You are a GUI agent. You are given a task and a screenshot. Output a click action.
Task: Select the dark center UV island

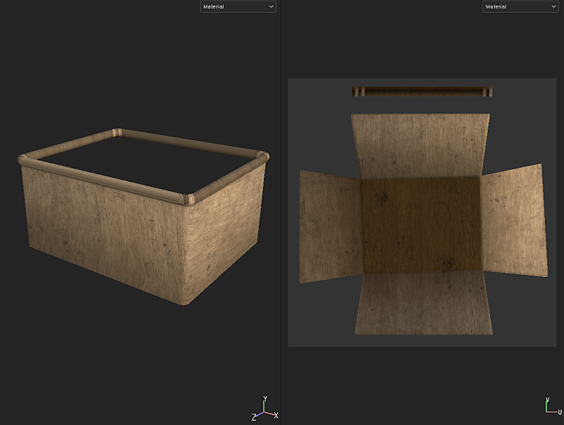point(422,225)
